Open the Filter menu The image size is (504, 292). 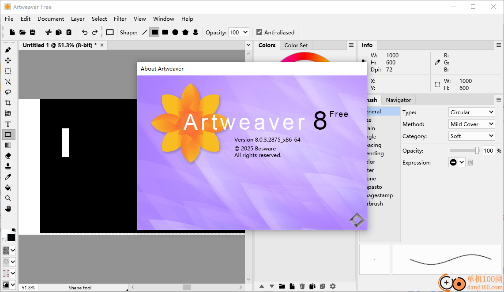pyautogui.click(x=120, y=19)
